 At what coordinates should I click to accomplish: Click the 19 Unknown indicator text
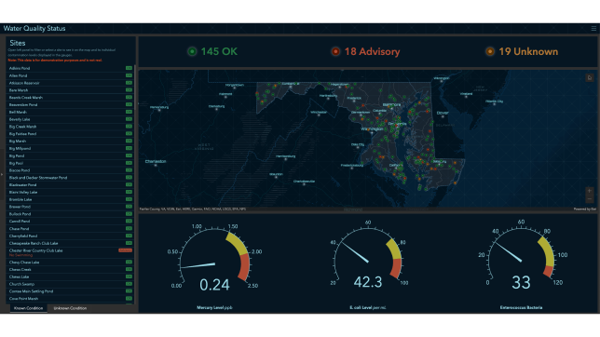[528, 51]
